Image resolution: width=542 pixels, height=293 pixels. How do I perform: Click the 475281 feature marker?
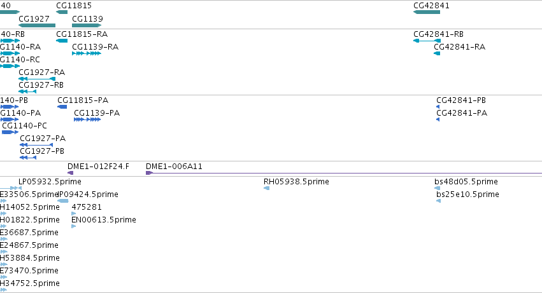[x=74, y=214]
